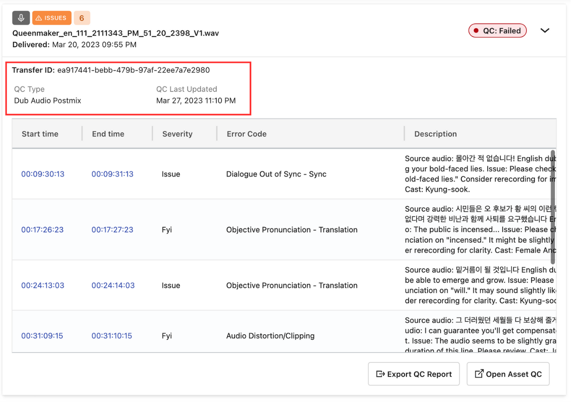The height and width of the screenshot is (402, 572).
Task: Click the Error Code column header
Action: click(247, 134)
